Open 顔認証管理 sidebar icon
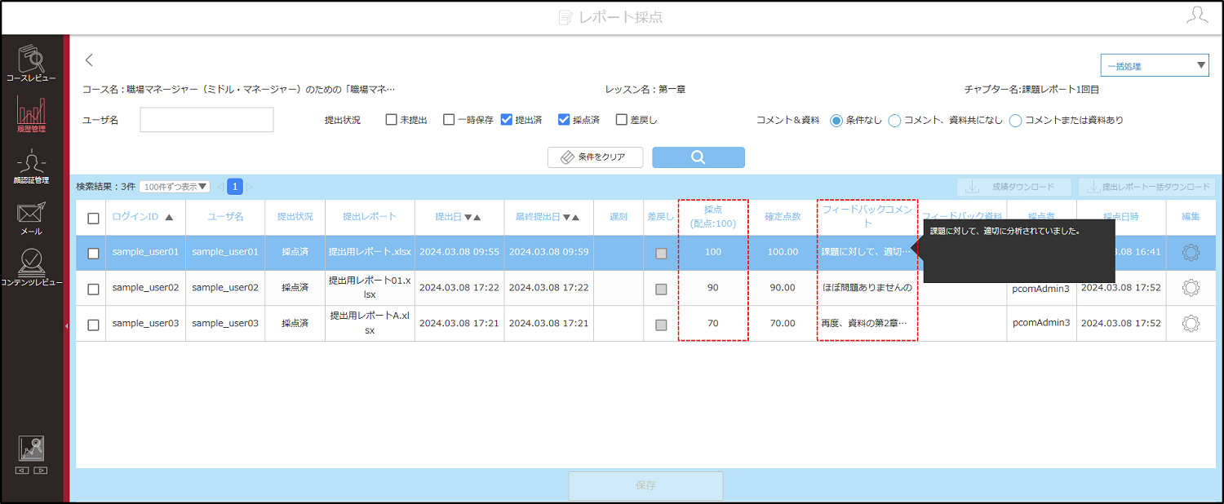 pyautogui.click(x=31, y=166)
